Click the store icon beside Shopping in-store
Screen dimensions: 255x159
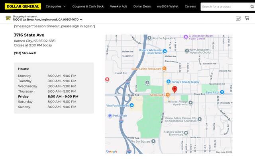pos(8,18)
